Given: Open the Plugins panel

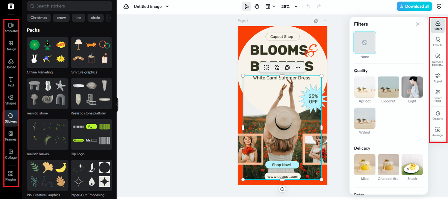Looking at the screenshot, I should pos(11,176).
